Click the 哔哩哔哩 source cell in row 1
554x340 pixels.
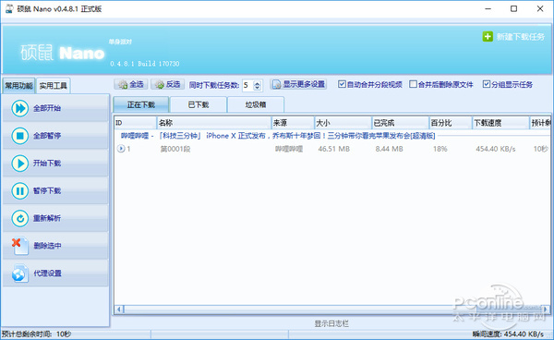pyautogui.click(x=289, y=149)
